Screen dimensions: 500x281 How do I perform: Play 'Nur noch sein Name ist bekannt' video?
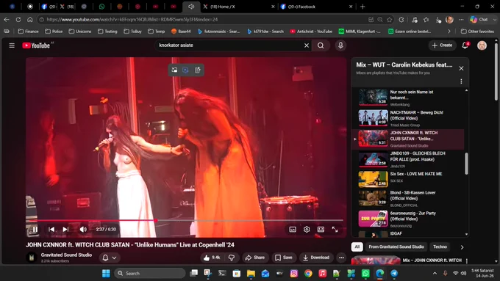[408, 98]
